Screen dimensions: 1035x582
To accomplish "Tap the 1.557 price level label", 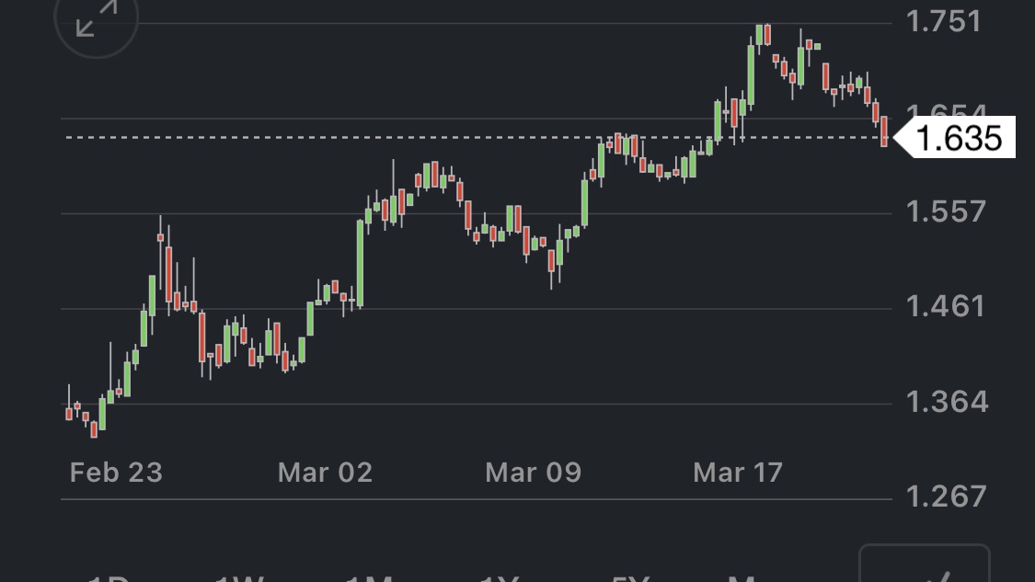I will [x=946, y=212].
